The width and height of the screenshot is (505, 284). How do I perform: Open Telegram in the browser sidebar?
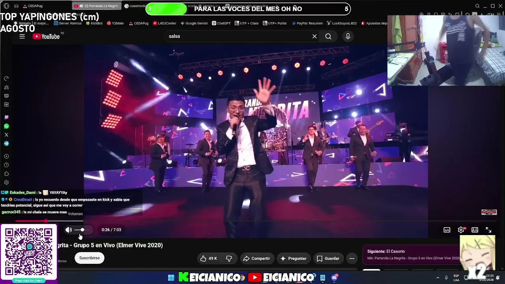[6, 144]
